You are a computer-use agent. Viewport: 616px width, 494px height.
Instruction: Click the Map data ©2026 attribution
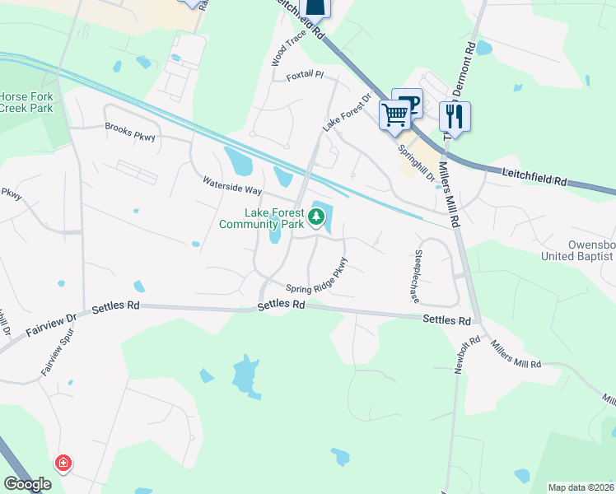coord(581,487)
